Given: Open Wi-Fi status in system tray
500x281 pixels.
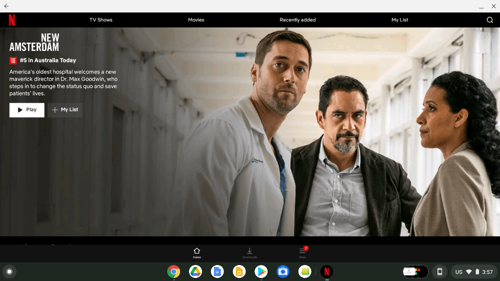Looking at the screenshot, I should tap(469, 272).
